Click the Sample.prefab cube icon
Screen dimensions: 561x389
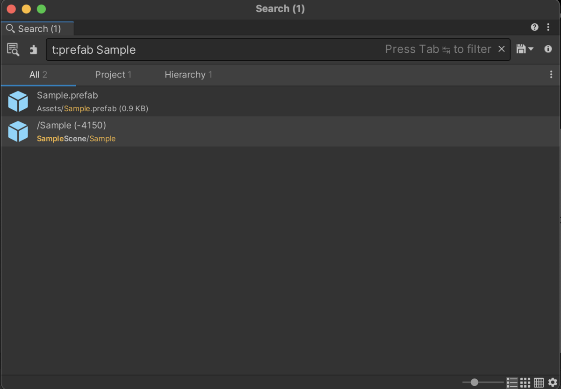coord(18,101)
